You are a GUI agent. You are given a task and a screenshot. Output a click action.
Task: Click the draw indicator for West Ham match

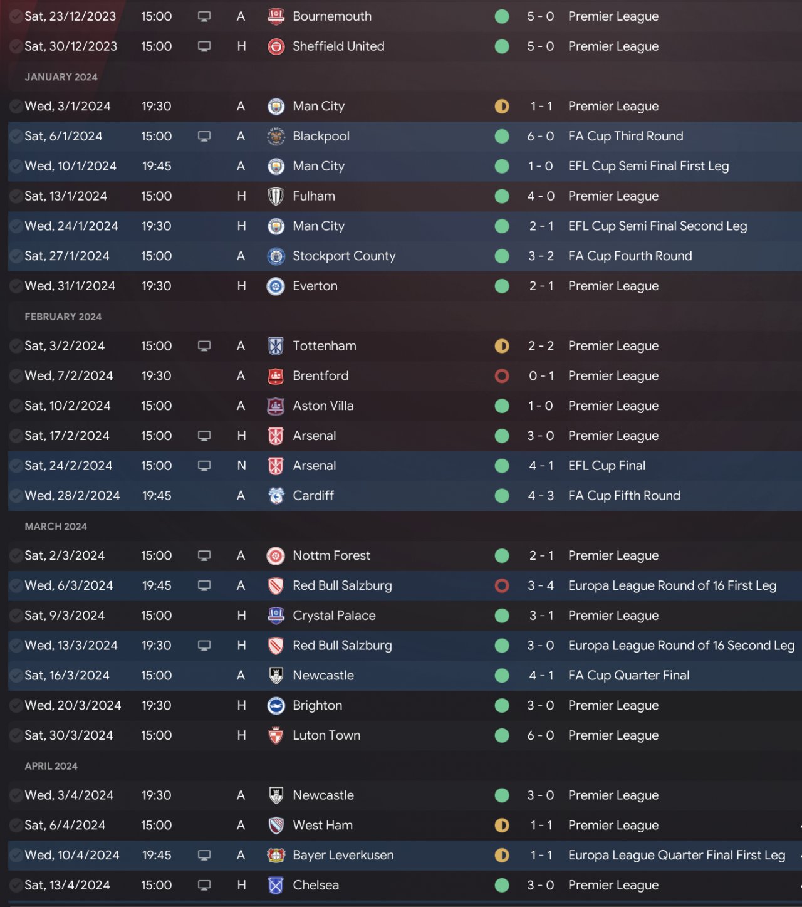coord(502,825)
